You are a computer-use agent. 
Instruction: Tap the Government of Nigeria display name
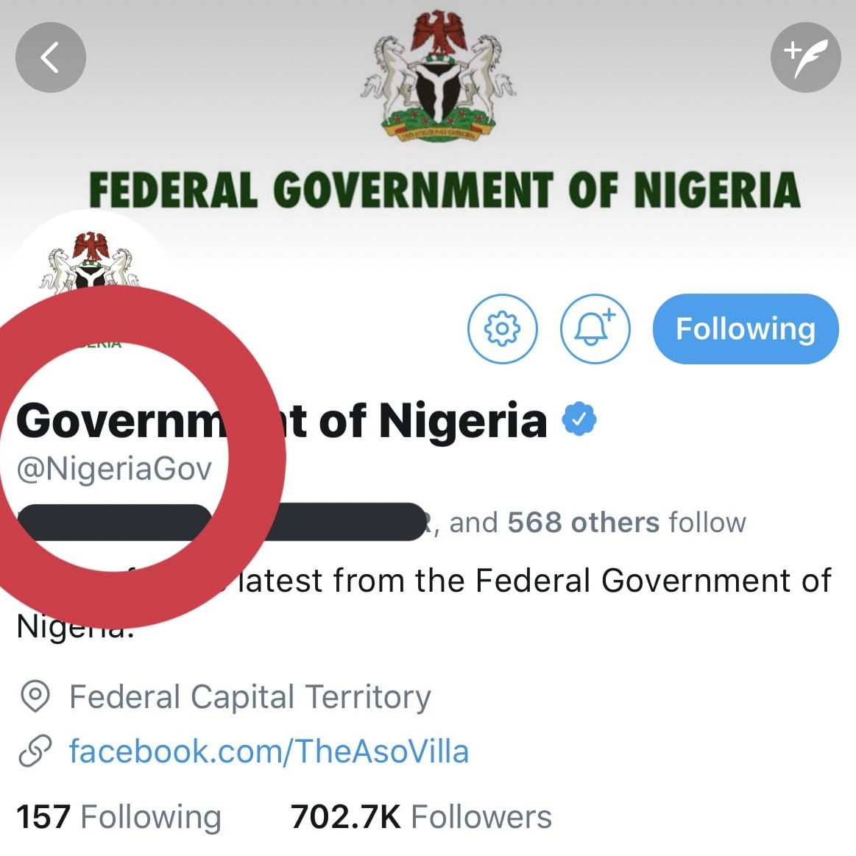pyautogui.click(x=281, y=420)
